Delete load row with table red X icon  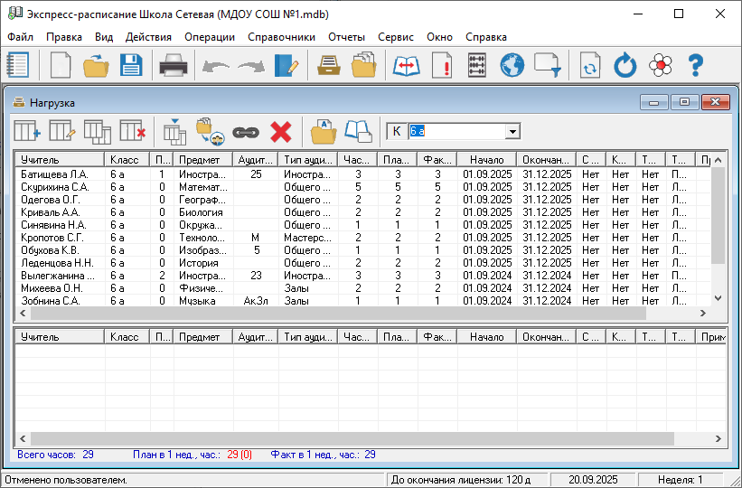[133, 131]
